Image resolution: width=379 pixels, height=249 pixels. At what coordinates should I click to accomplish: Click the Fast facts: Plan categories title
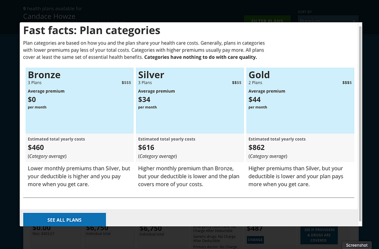click(92, 31)
